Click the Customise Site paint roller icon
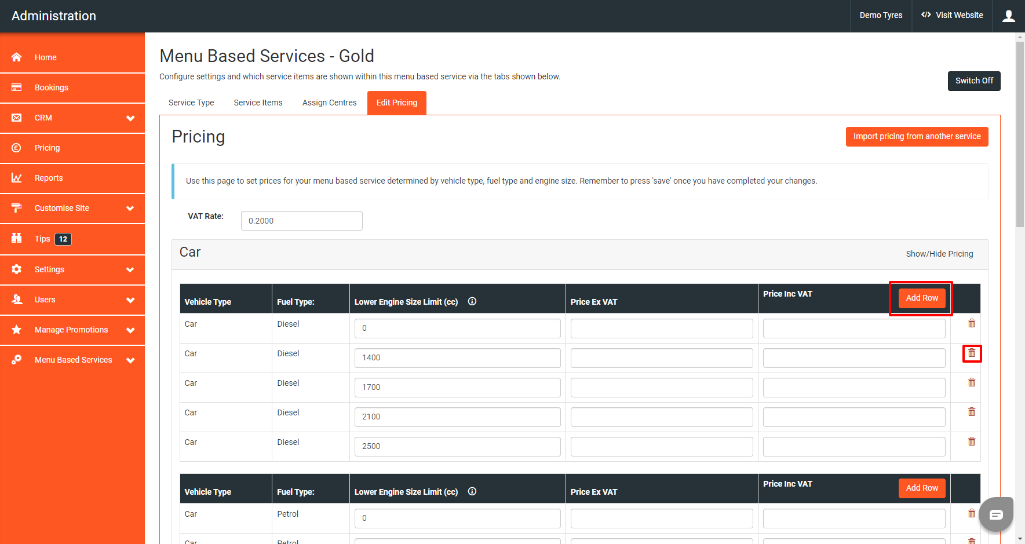The height and width of the screenshot is (544, 1025). [16, 208]
